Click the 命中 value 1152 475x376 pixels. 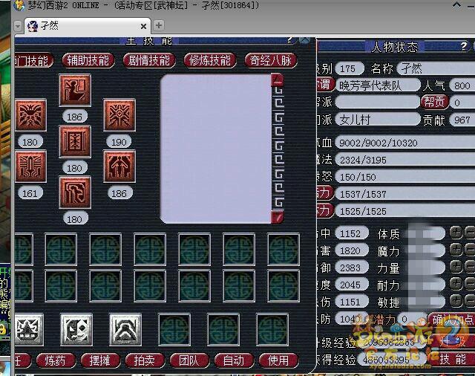pos(352,233)
